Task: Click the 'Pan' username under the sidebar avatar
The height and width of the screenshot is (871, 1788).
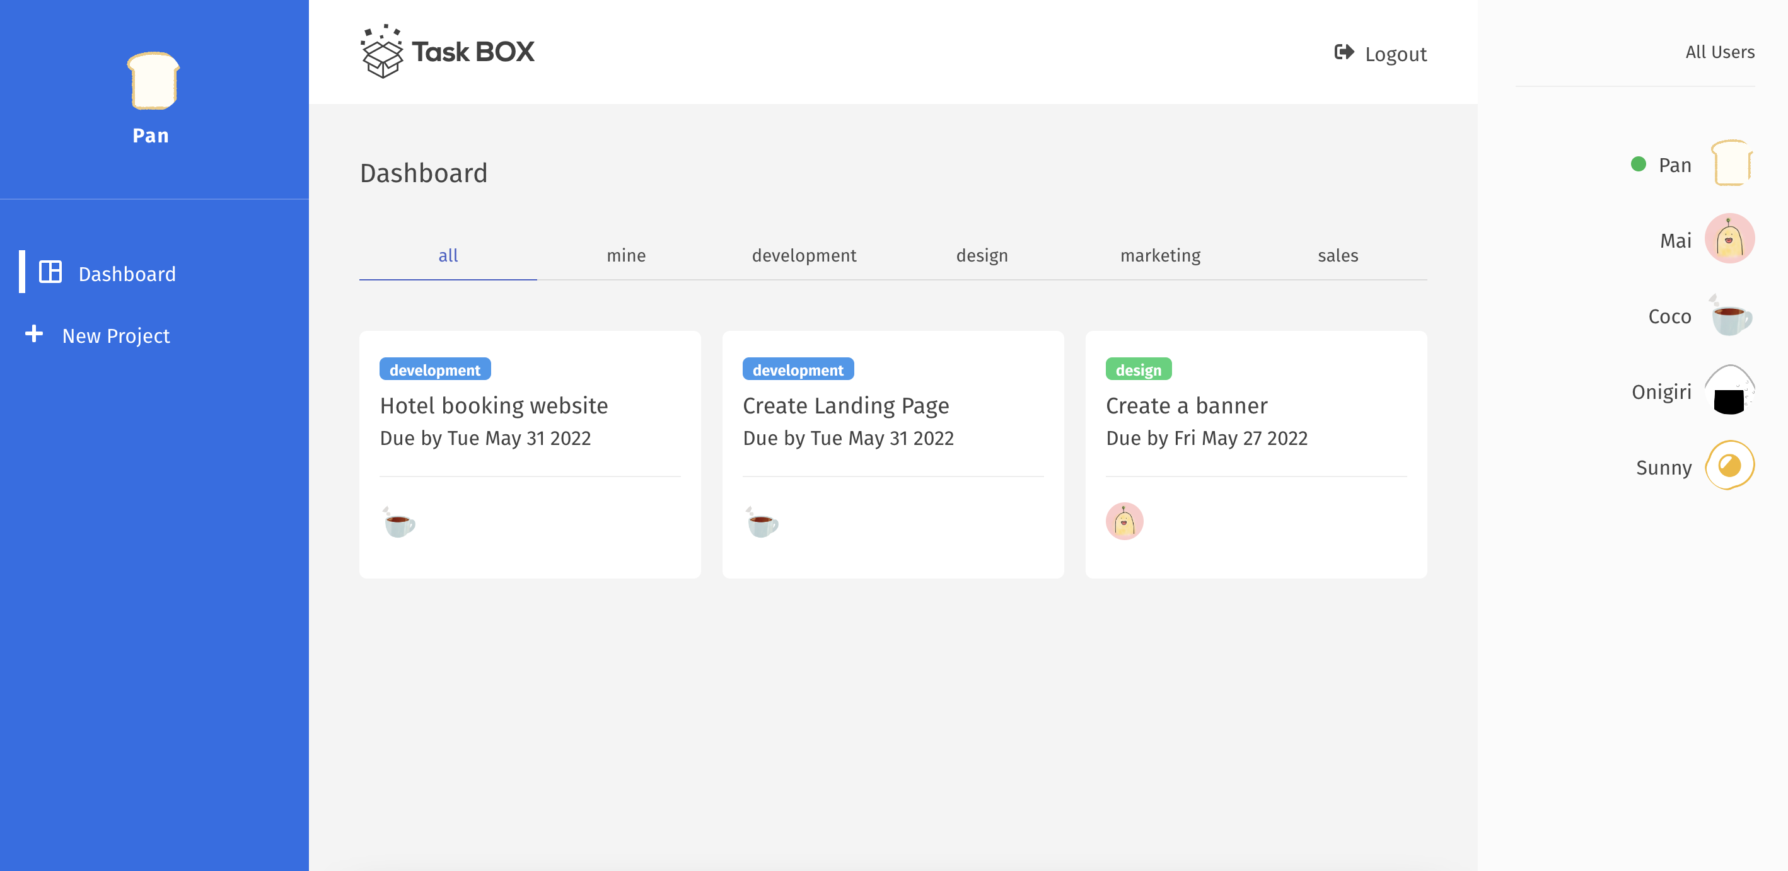Action: pos(151,136)
